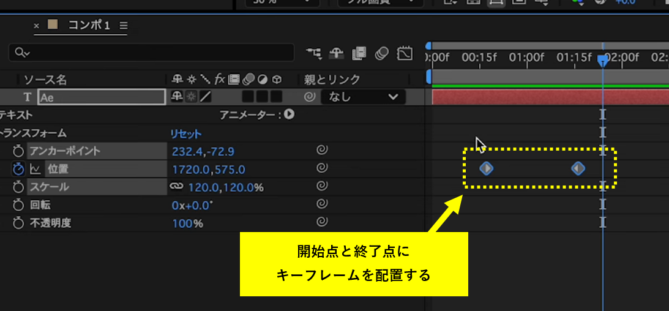Select the second 位置 keyframe
The width and height of the screenshot is (669, 311).
(578, 168)
